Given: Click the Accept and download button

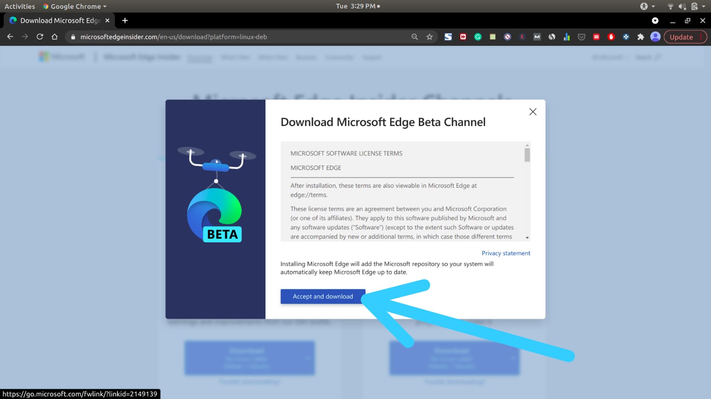Looking at the screenshot, I should pos(323,296).
